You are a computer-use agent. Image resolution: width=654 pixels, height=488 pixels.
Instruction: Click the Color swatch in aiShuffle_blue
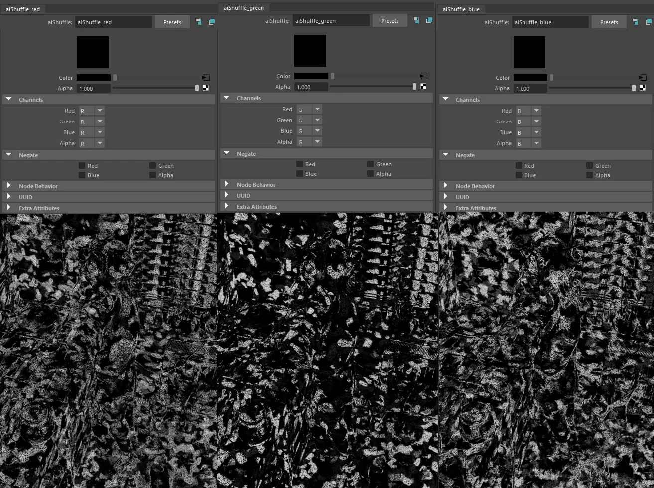coord(530,78)
